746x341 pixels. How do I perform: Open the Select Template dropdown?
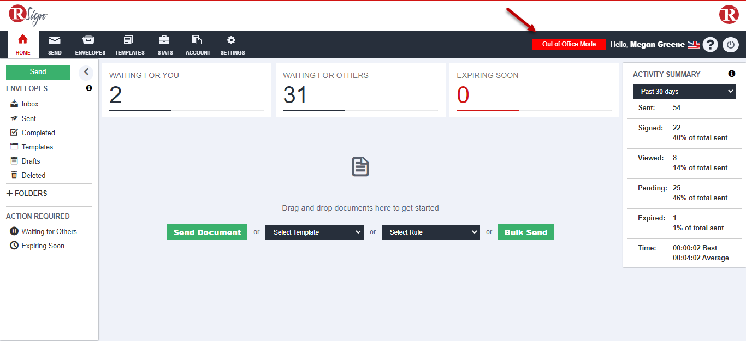click(x=314, y=232)
